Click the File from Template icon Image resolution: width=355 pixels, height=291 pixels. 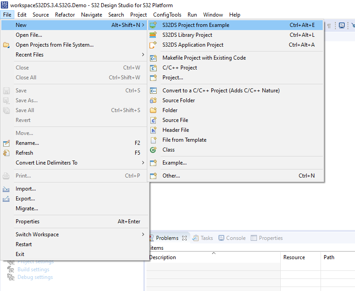coord(153,140)
